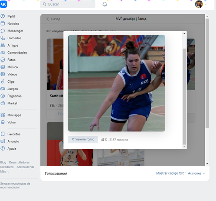Cancel vote with Отменить голос button
Image resolution: width=216 pixels, height=201 pixels.
(x=83, y=139)
